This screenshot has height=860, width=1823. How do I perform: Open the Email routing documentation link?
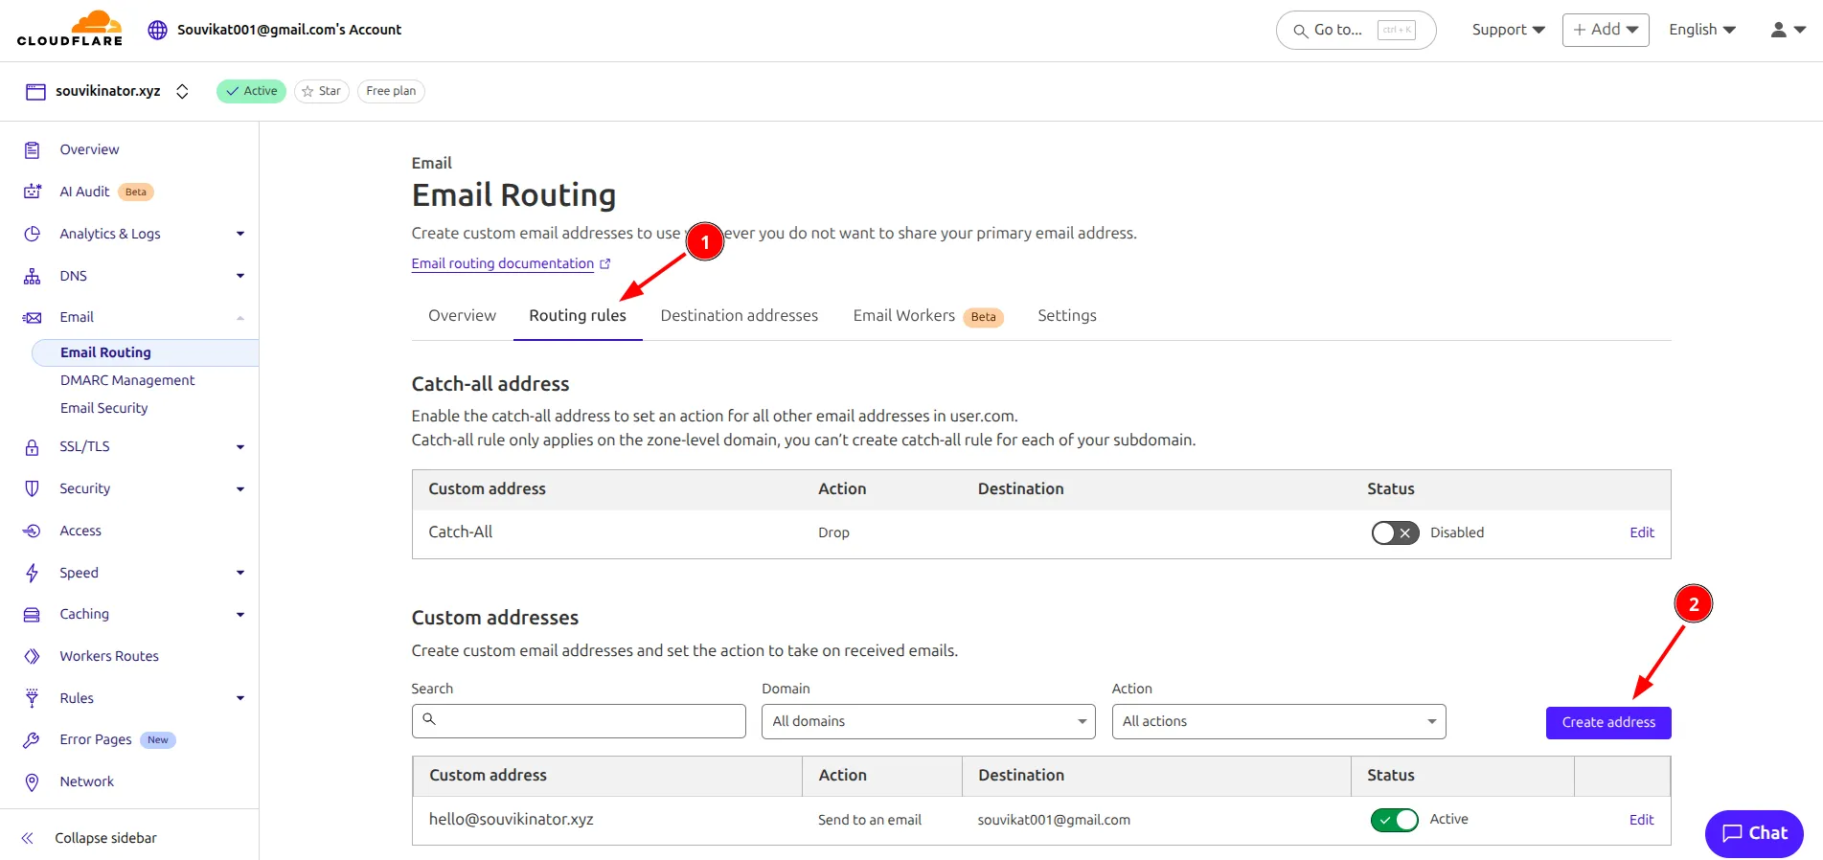(x=503, y=264)
